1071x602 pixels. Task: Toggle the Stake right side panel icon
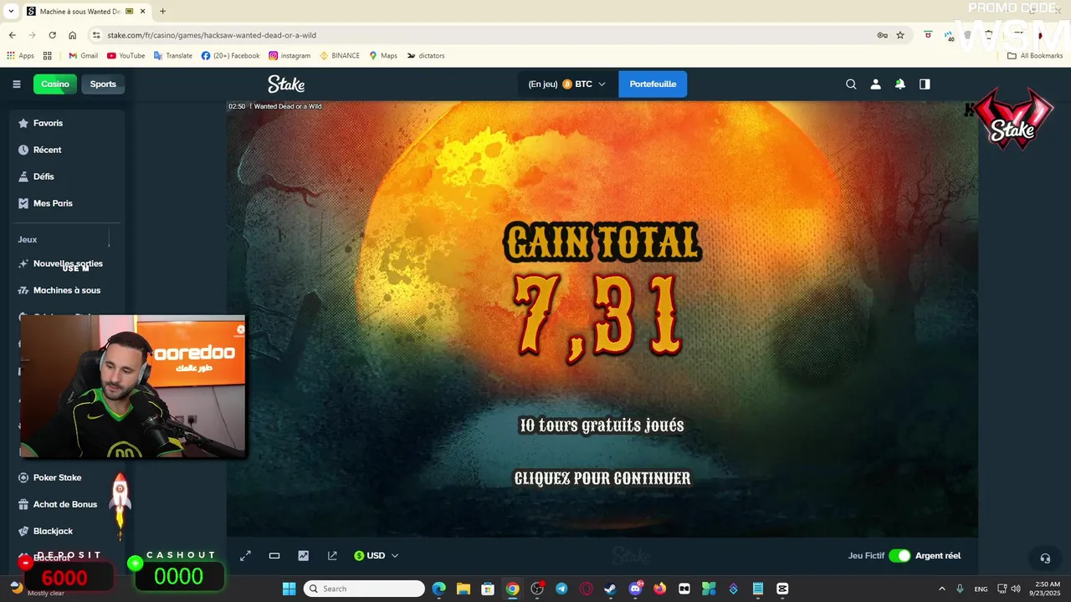coord(925,84)
